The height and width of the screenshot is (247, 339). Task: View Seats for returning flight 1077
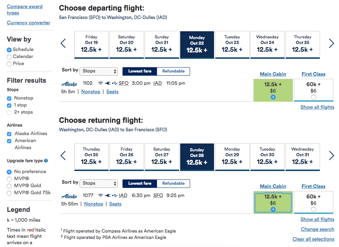pos(115,204)
